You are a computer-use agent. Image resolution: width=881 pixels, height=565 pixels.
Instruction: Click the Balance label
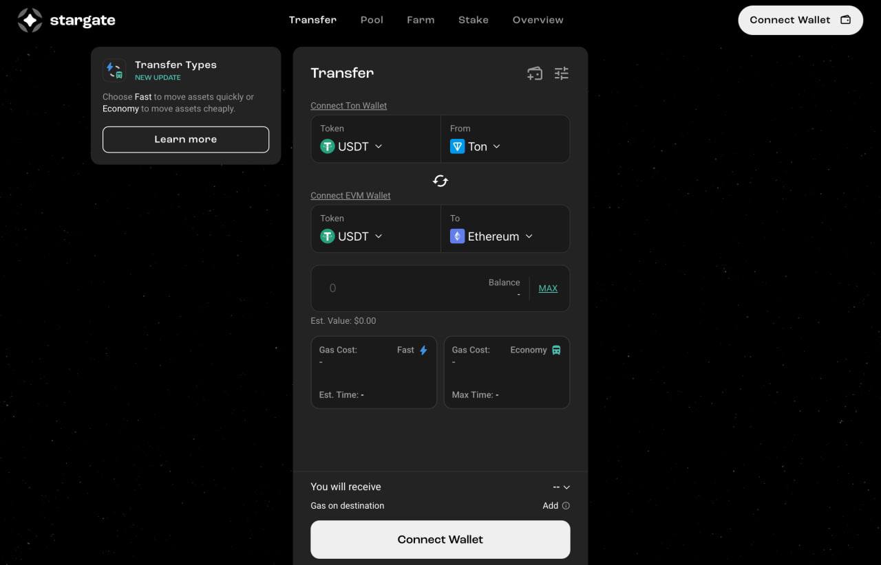(504, 282)
